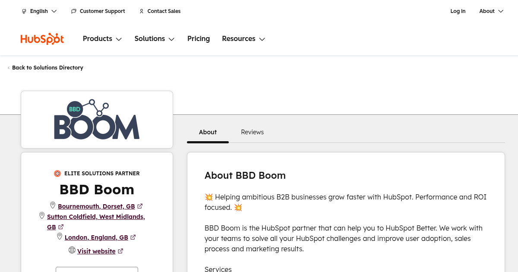Expand the Solutions menu
Image resolution: width=518 pixels, height=272 pixels.
click(154, 39)
